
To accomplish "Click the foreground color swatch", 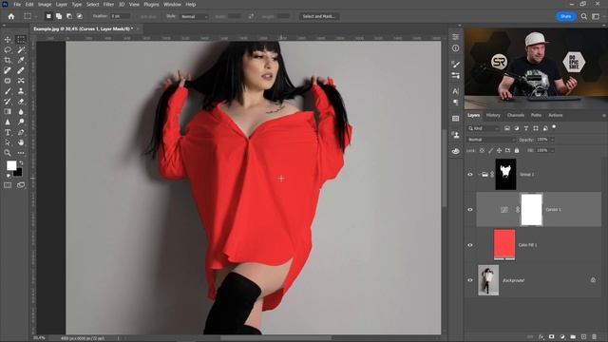I will (11, 165).
